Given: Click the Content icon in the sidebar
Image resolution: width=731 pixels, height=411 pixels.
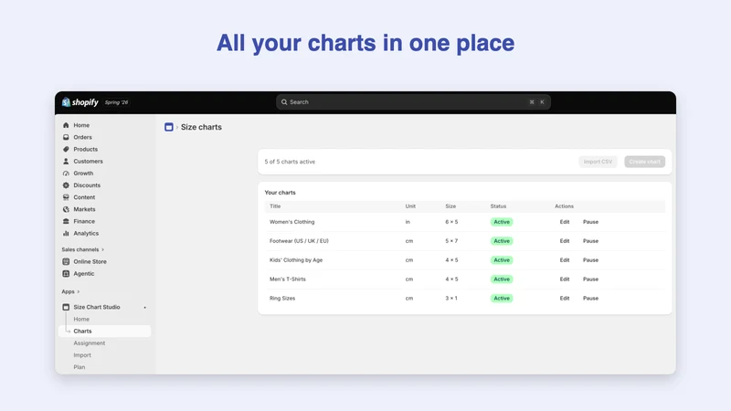Looking at the screenshot, I should coord(66,197).
